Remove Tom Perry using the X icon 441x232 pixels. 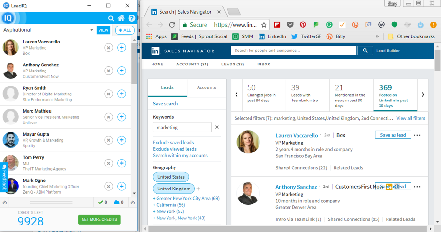[108, 163]
